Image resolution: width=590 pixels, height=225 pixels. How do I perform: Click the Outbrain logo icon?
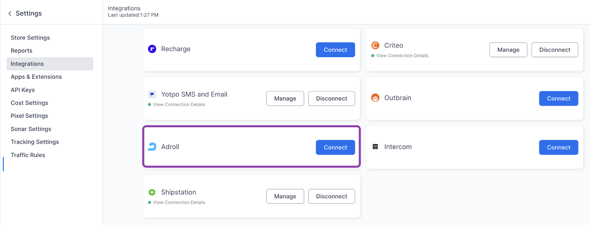click(375, 98)
